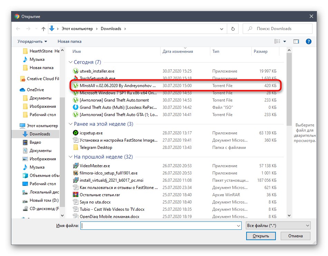This screenshot has height=256, width=328.
Task: Select [Антология] Grand Theft Auto GTA file icon
Action: coord(76,114)
